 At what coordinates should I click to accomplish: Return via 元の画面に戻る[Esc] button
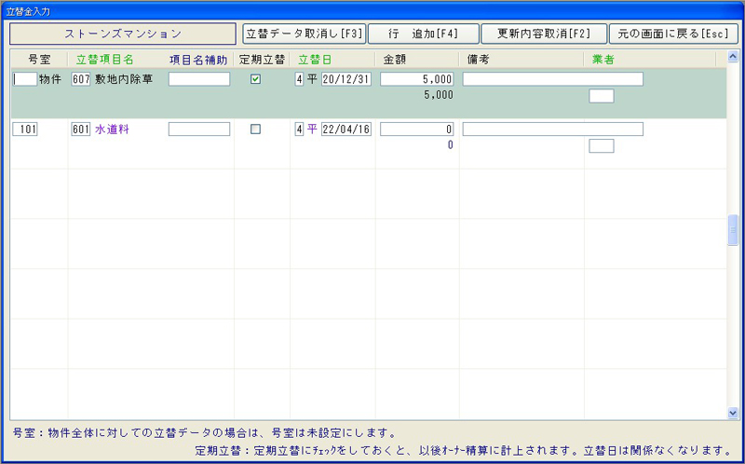click(x=671, y=34)
